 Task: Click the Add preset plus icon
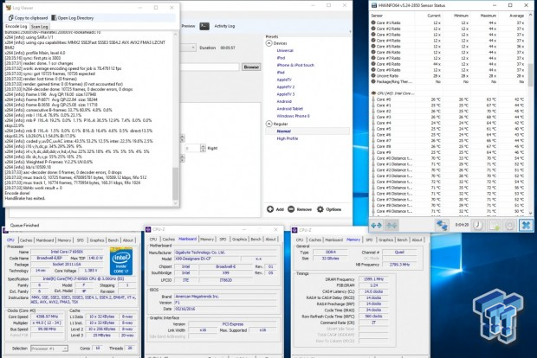tap(270, 209)
